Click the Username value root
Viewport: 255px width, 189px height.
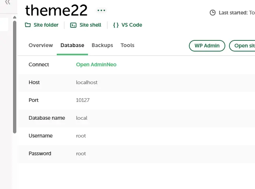[x=81, y=136]
